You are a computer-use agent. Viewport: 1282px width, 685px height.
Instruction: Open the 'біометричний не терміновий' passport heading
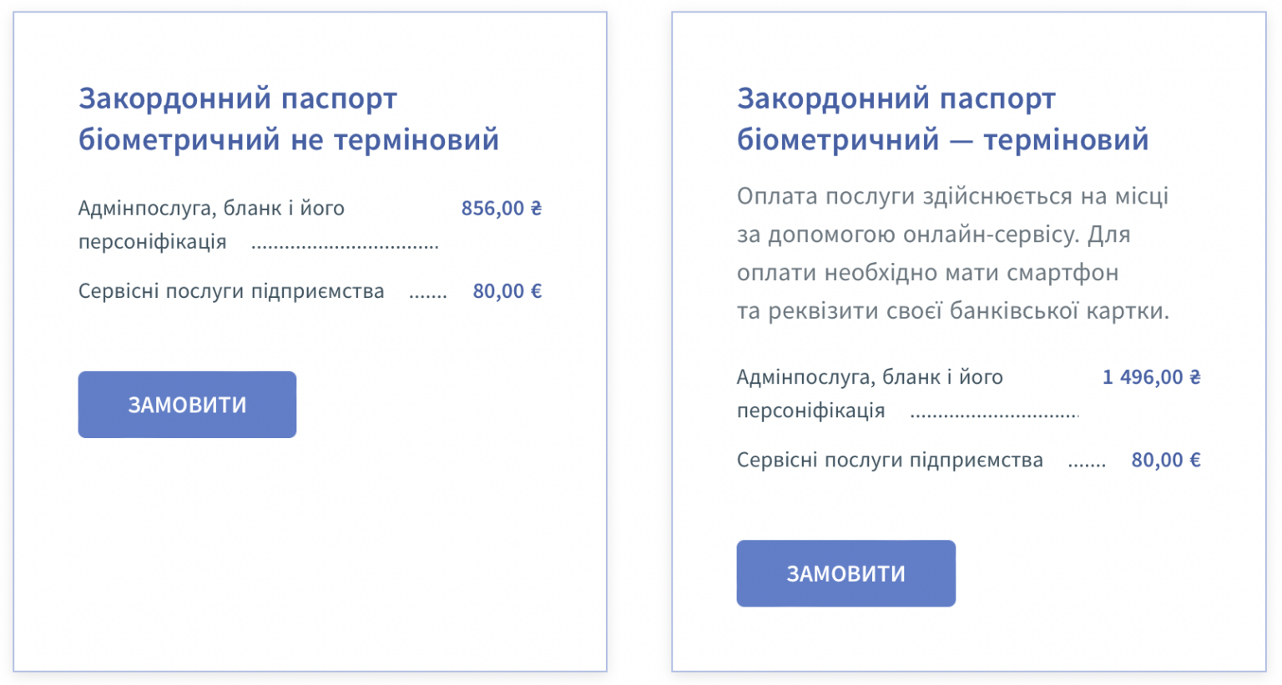(288, 119)
